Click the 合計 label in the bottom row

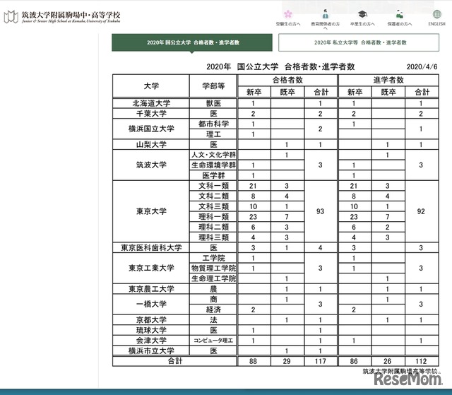175,361
